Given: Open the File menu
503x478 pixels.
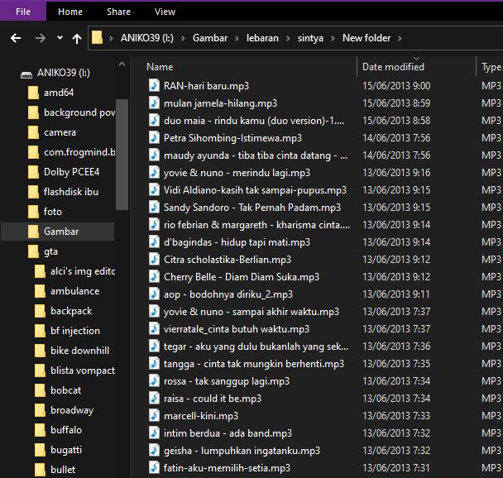Looking at the screenshot, I should pyautogui.click(x=23, y=12).
